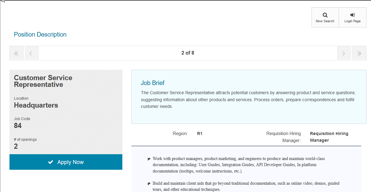Click the Job Brief heading

(x=153, y=83)
